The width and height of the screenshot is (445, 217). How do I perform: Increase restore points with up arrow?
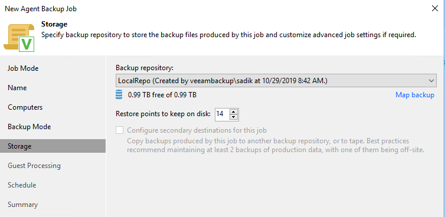(x=233, y=112)
